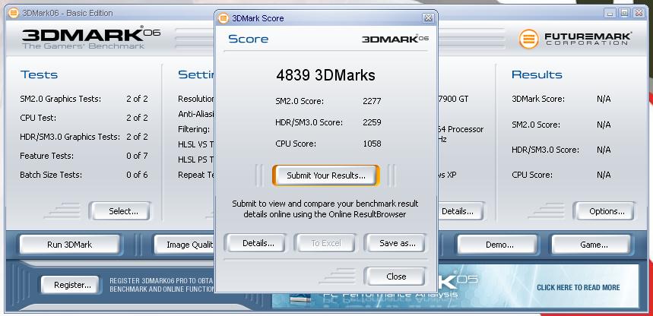Click the CPU Test label under Tests
This screenshot has width=653, height=316.
pyautogui.click(x=38, y=118)
